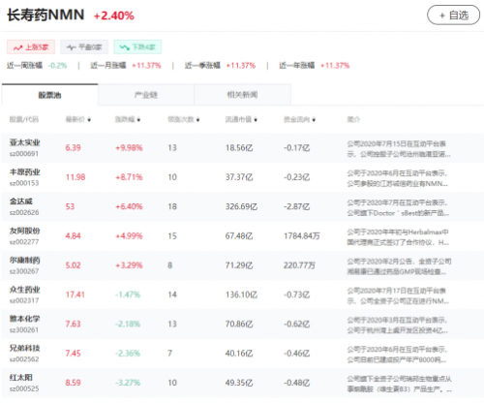Click the 长寿药NMN title
The image size is (484, 403).
45,15
